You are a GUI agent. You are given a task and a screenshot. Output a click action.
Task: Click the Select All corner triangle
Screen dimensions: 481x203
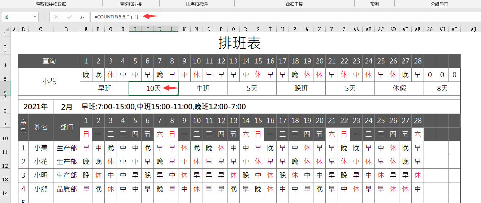pos(5,30)
